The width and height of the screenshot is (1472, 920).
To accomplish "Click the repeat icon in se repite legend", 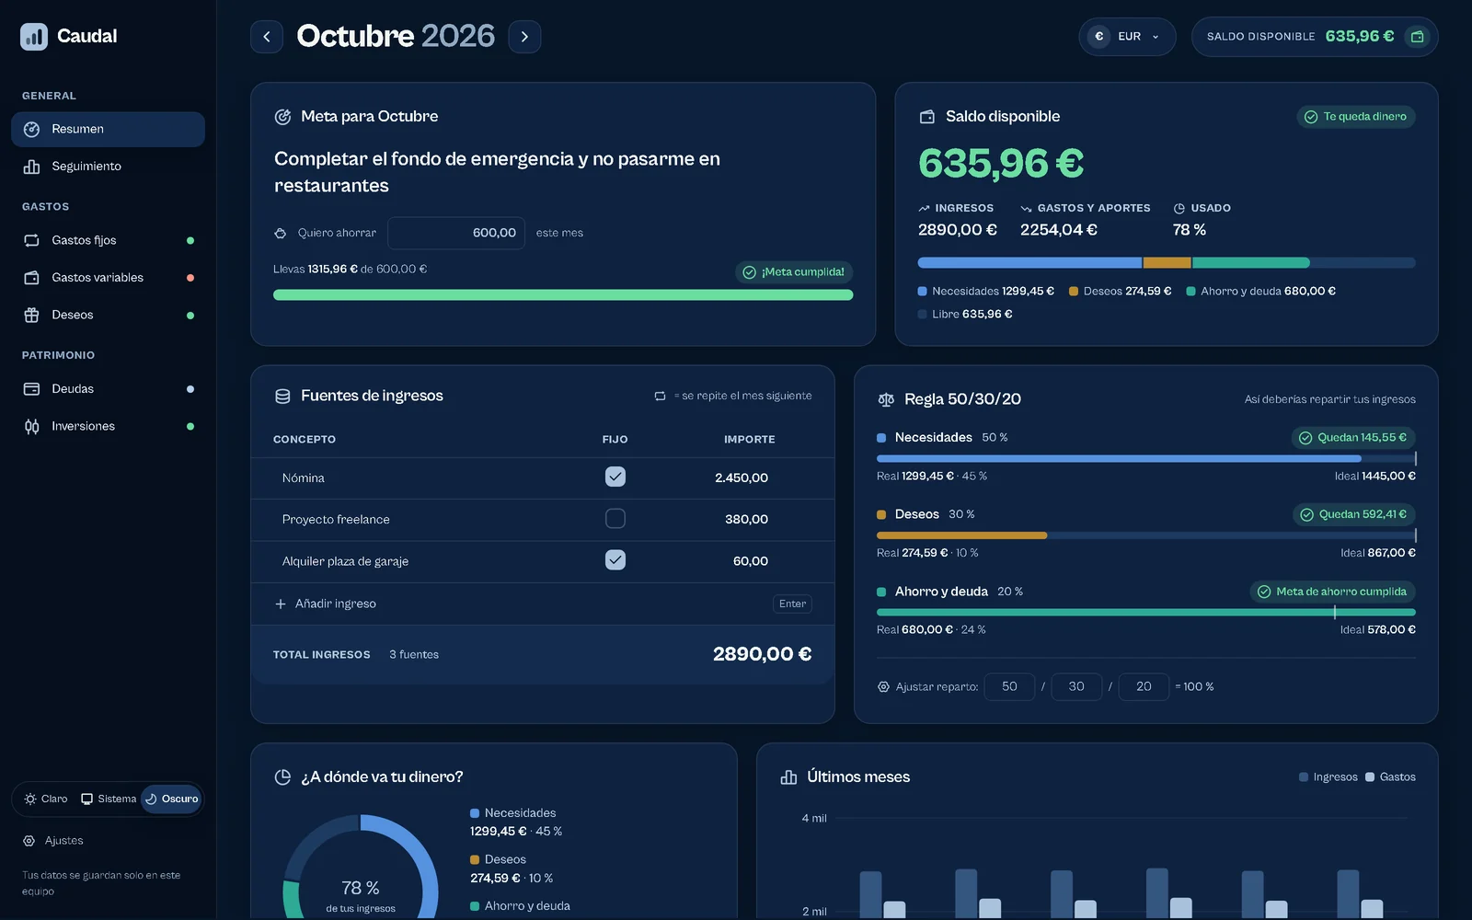I will (x=660, y=397).
